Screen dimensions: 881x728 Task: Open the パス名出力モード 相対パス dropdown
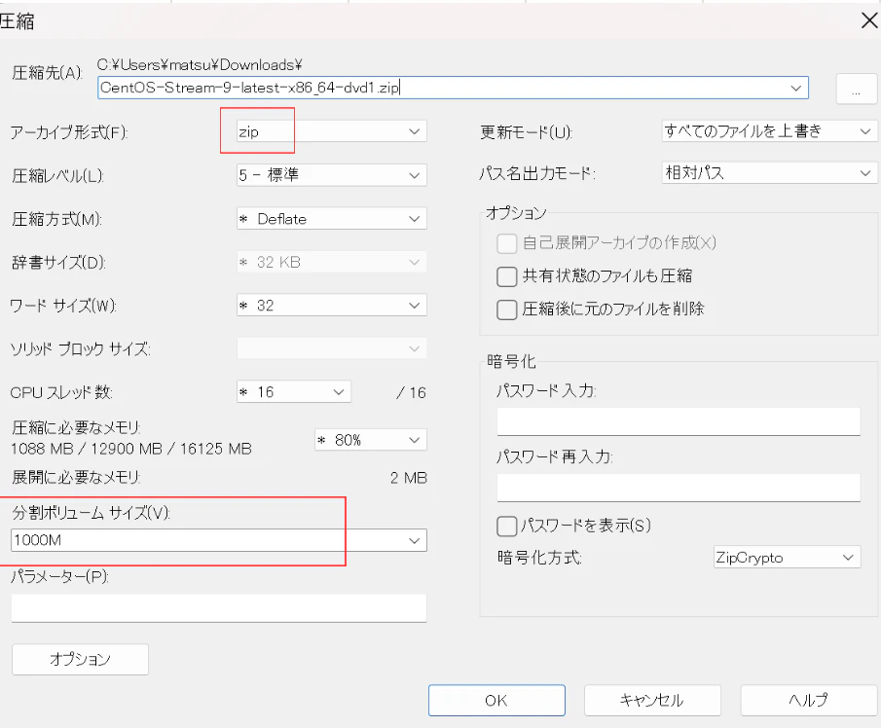(x=769, y=172)
